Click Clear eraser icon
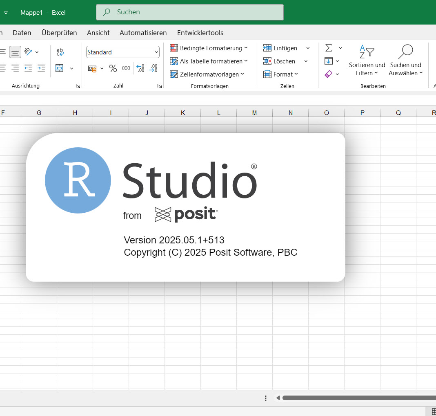Viewport: 436px width, 416px height. point(328,74)
